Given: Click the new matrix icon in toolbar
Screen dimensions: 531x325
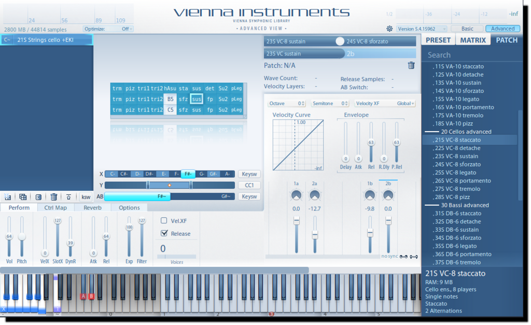Looking at the screenshot, I should click(x=7, y=196).
